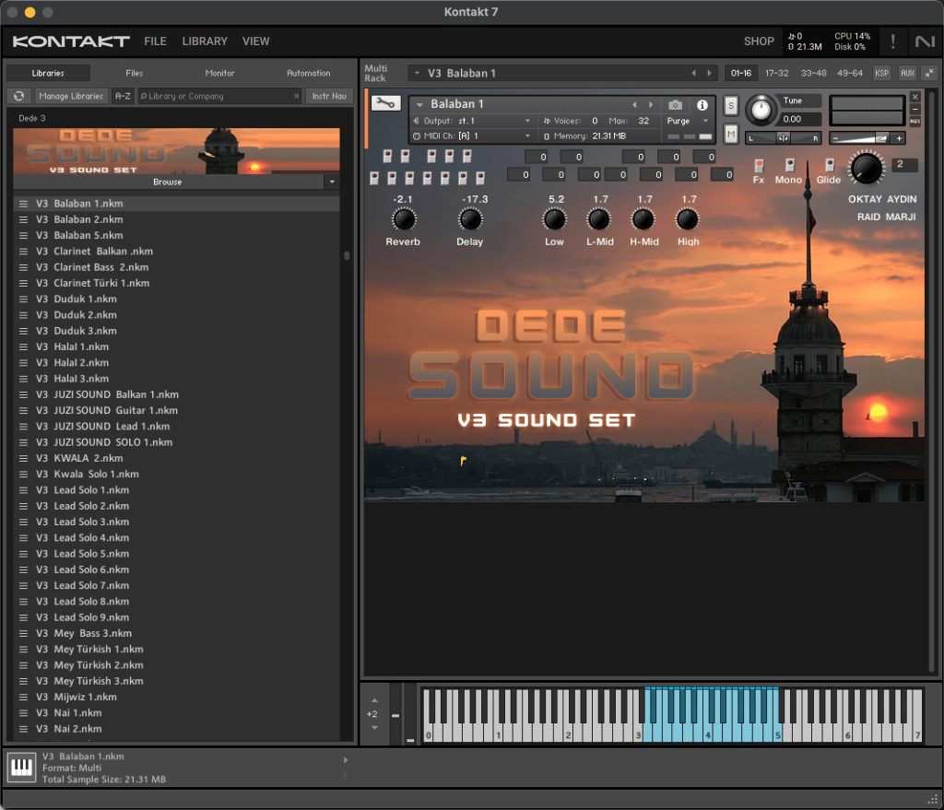Click the Native Instruments logo
This screenshot has height=810, width=944.
click(x=925, y=41)
